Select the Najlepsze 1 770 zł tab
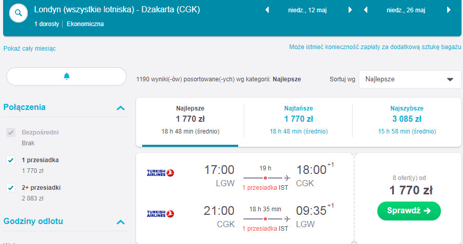Screen dimensions: 463x244 (190, 122)
